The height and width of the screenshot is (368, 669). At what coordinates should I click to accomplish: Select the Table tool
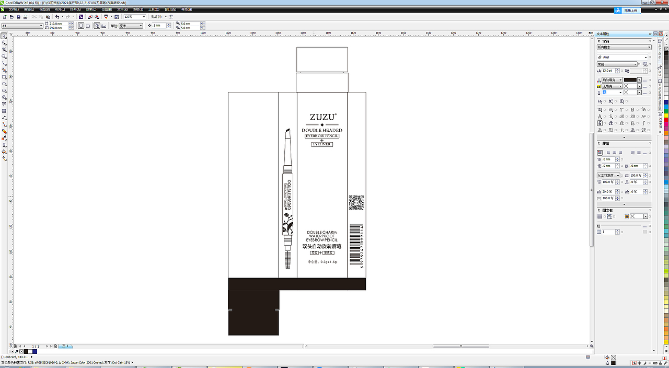[x=4, y=111]
